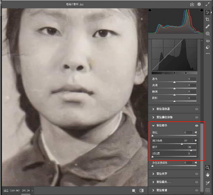Select the Hand tool
The height and width of the screenshot is (195, 213).
click(x=208, y=175)
